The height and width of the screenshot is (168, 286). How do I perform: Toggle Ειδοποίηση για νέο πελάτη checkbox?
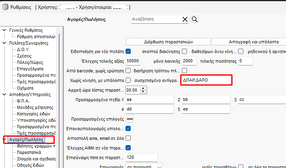(128, 51)
